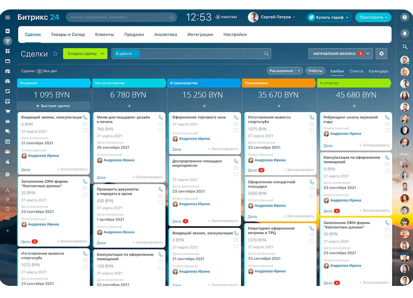Star Сделки as a favorite

click(x=55, y=53)
